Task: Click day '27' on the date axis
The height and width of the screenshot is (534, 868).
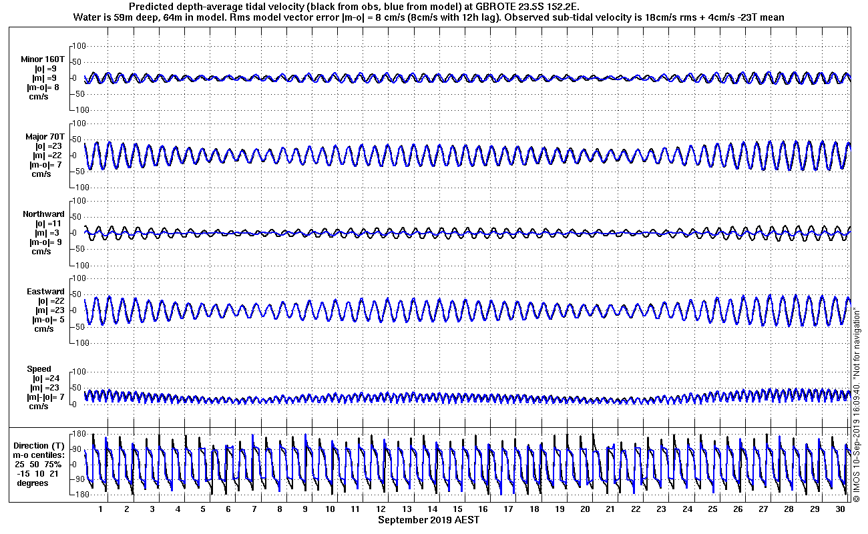Action: 763,509
